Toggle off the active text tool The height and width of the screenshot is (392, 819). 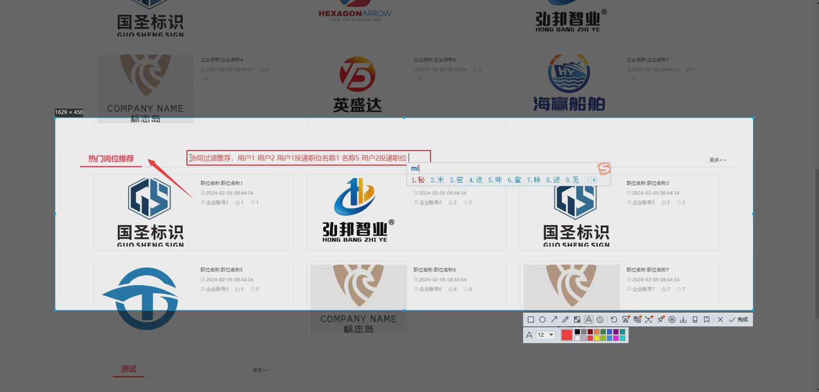pyautogui.click(x=588, y=319)
